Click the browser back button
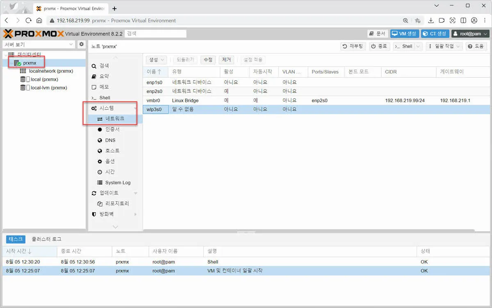 tap(7, 20)
